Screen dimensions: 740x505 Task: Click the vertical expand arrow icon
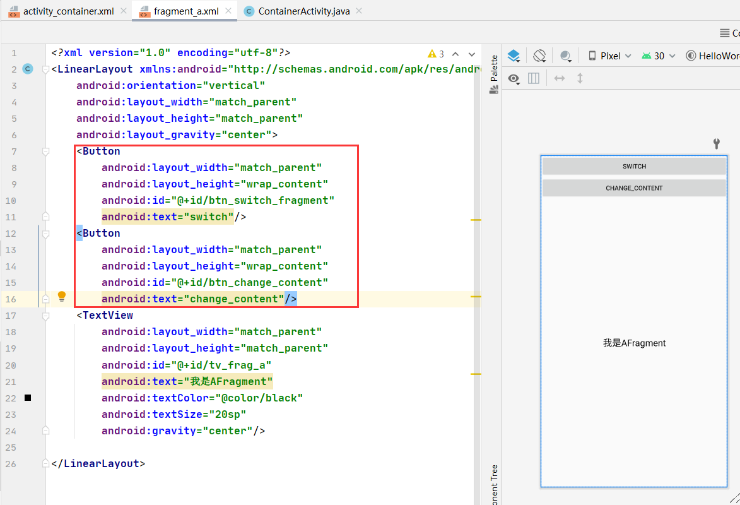(580, 78)
